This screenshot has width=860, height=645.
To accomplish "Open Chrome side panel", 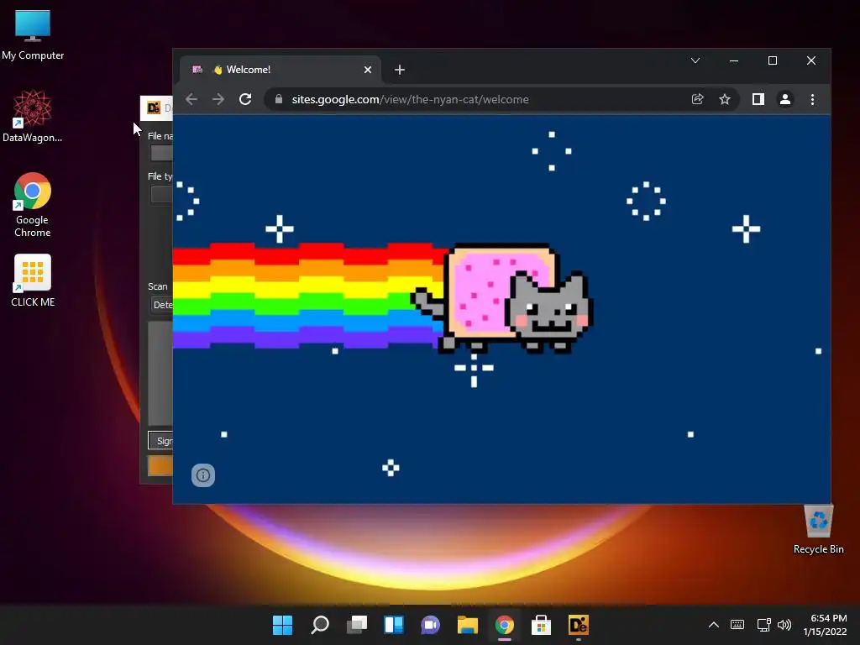I will pyautogui.click(x=758, y=99).
